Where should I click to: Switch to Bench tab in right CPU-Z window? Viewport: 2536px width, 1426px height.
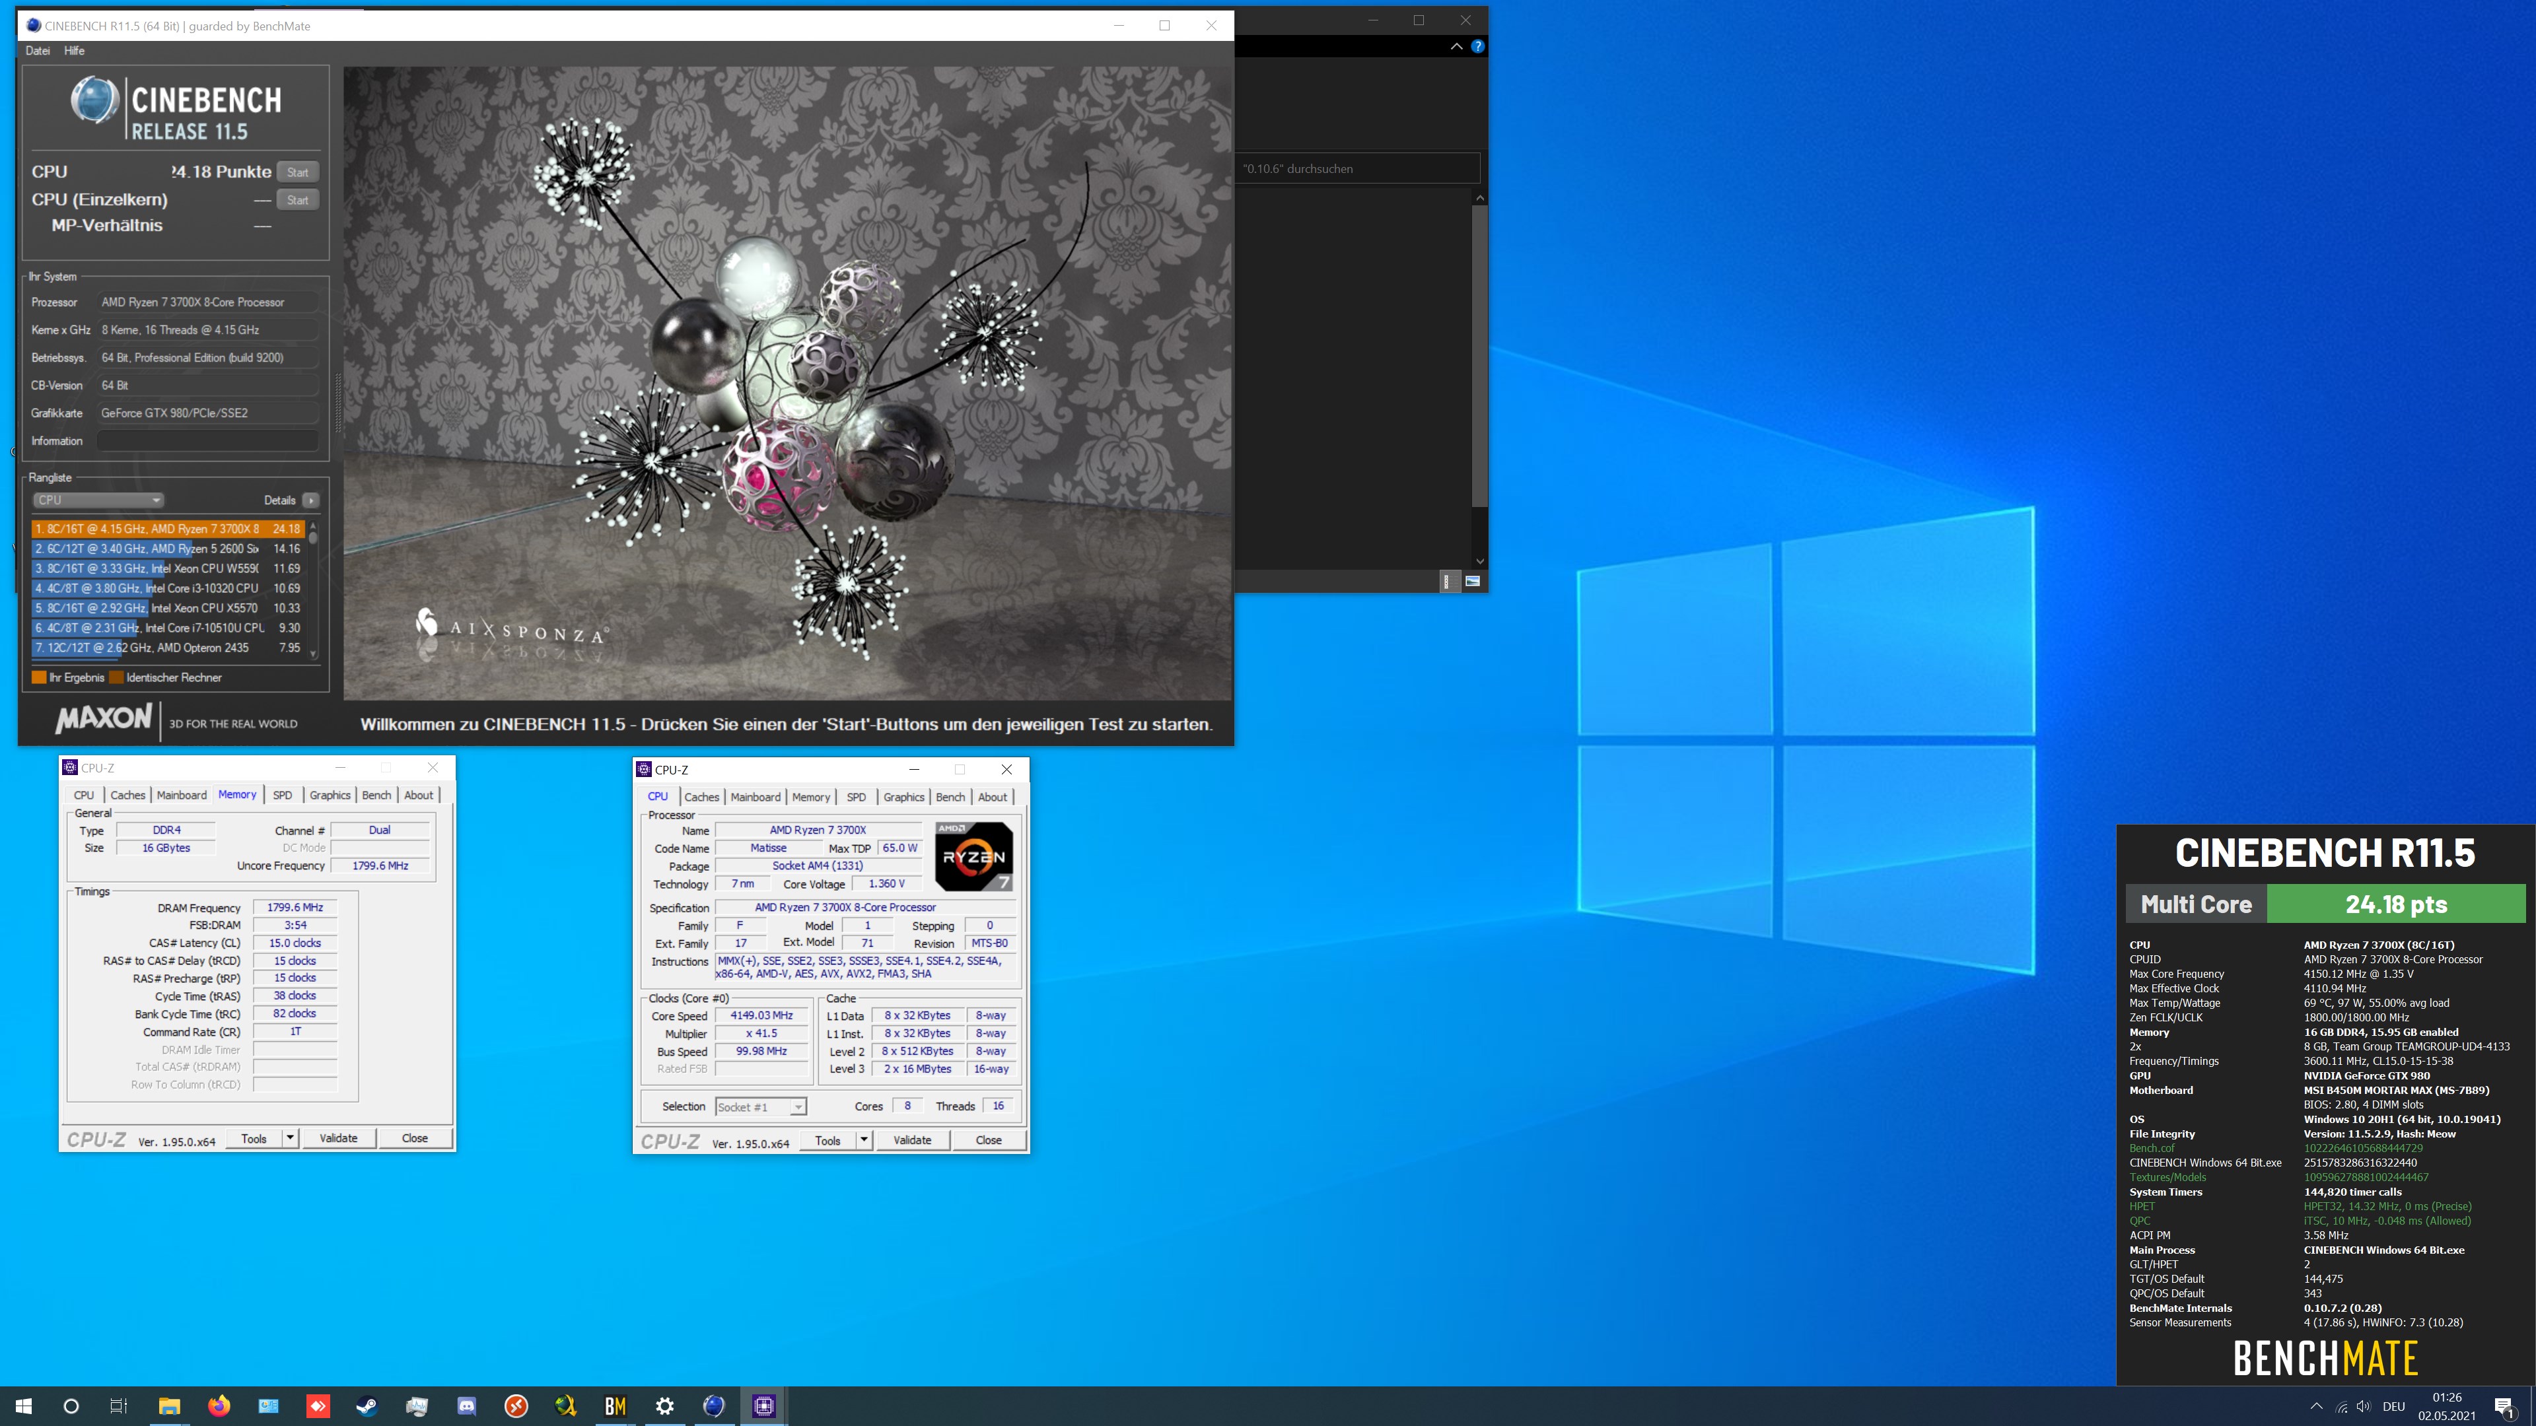click(x=950, y=797)
